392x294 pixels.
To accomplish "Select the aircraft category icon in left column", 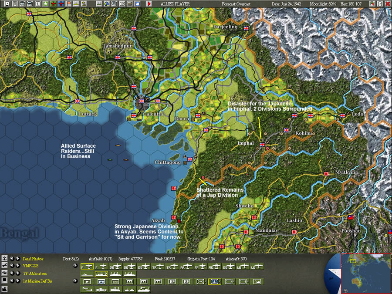I will click(x=4, y=266).
